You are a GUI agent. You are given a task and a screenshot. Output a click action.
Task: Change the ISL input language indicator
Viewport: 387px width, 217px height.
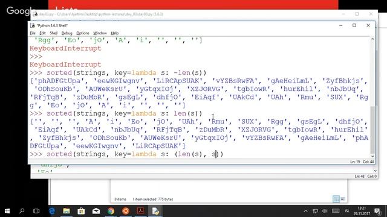[x=347, y=211]
